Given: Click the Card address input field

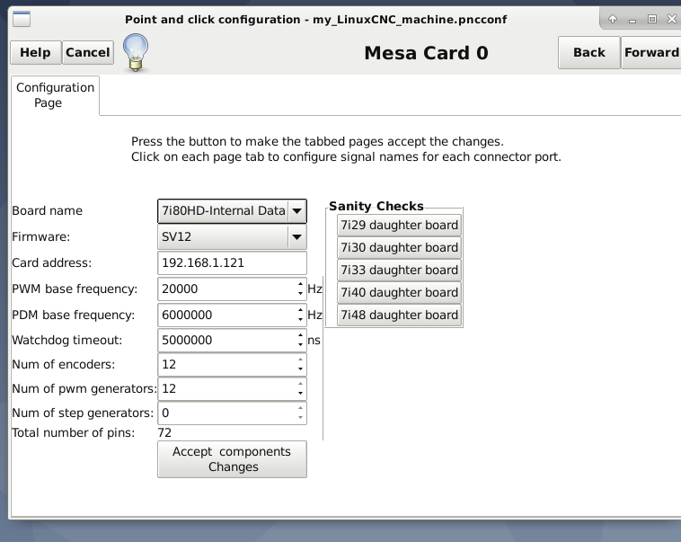Looking at the screenshot, I should [232, 263].
